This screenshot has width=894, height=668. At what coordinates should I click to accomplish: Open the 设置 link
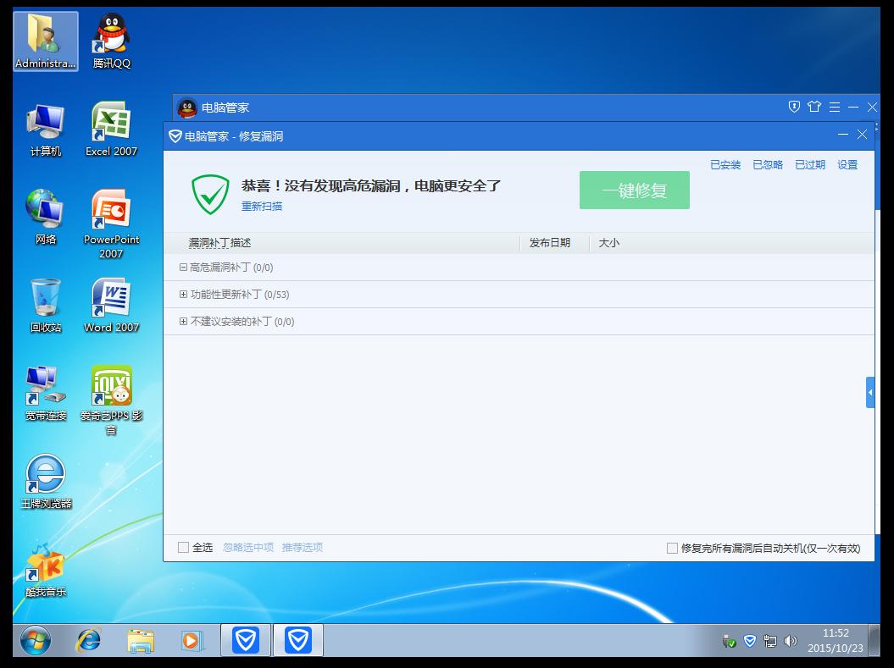[847, 164]
